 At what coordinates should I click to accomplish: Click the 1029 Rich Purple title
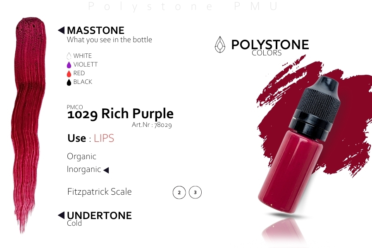(x=120, y=114)
